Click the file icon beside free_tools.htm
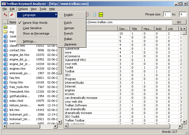Screen dimensions: 189x135 (5, 87)
